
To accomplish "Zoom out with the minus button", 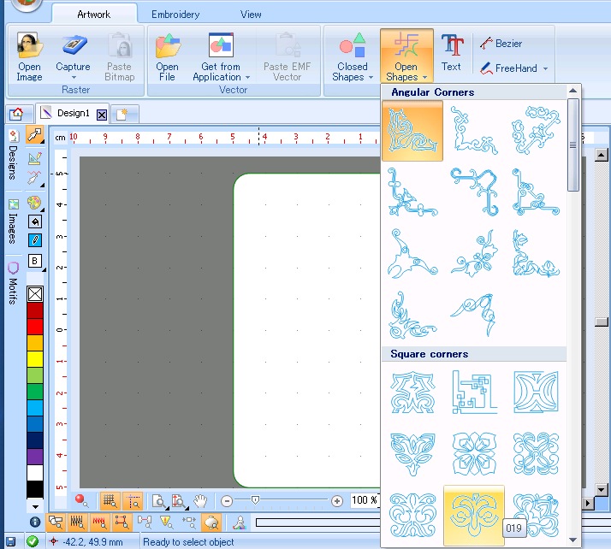I will point(227,501).
